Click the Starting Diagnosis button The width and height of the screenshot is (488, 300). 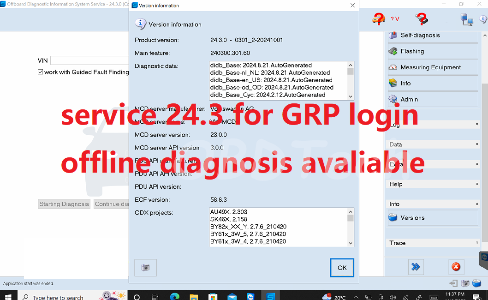[x=64, y=204]
